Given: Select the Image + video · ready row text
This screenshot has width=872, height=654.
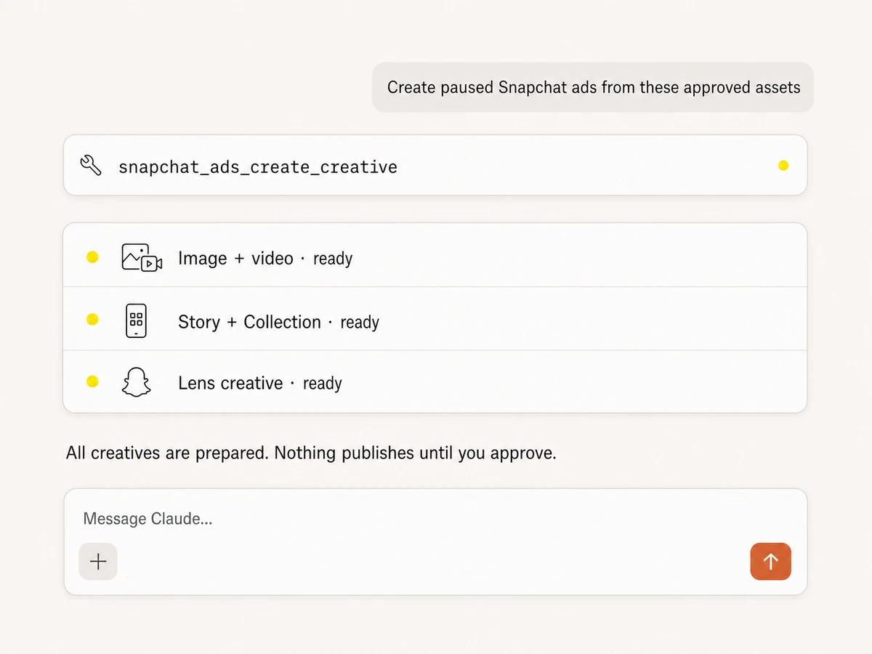Looking at the screenshot, I should coord(265,259).
